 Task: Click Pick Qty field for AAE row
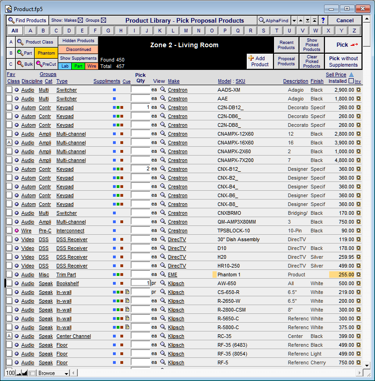[x=140, y=99]
